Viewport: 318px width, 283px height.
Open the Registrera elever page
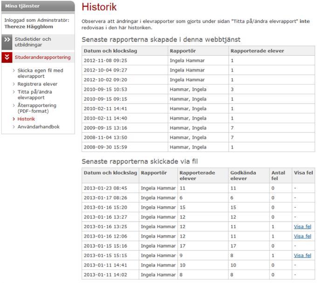[x=37, y=84]
